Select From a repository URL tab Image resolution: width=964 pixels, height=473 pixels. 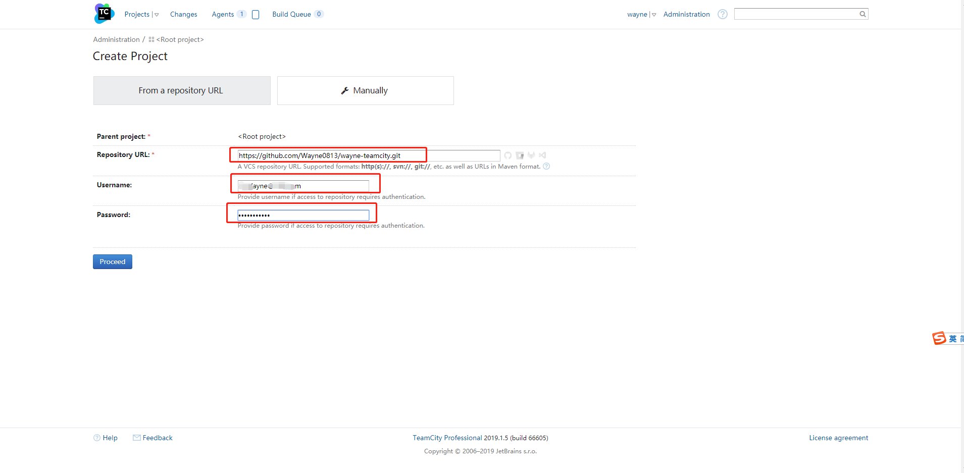182,90
